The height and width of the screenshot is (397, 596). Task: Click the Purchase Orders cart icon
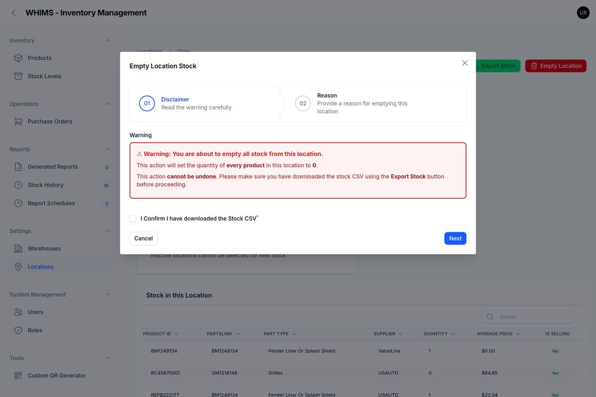pyautogui.click(x=18, y=121)
